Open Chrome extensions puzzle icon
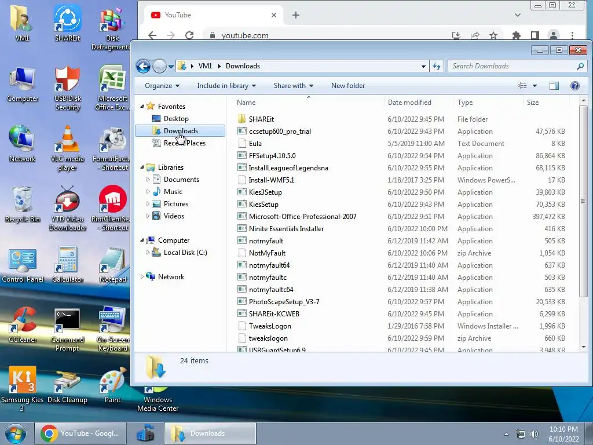 (516, 35)
